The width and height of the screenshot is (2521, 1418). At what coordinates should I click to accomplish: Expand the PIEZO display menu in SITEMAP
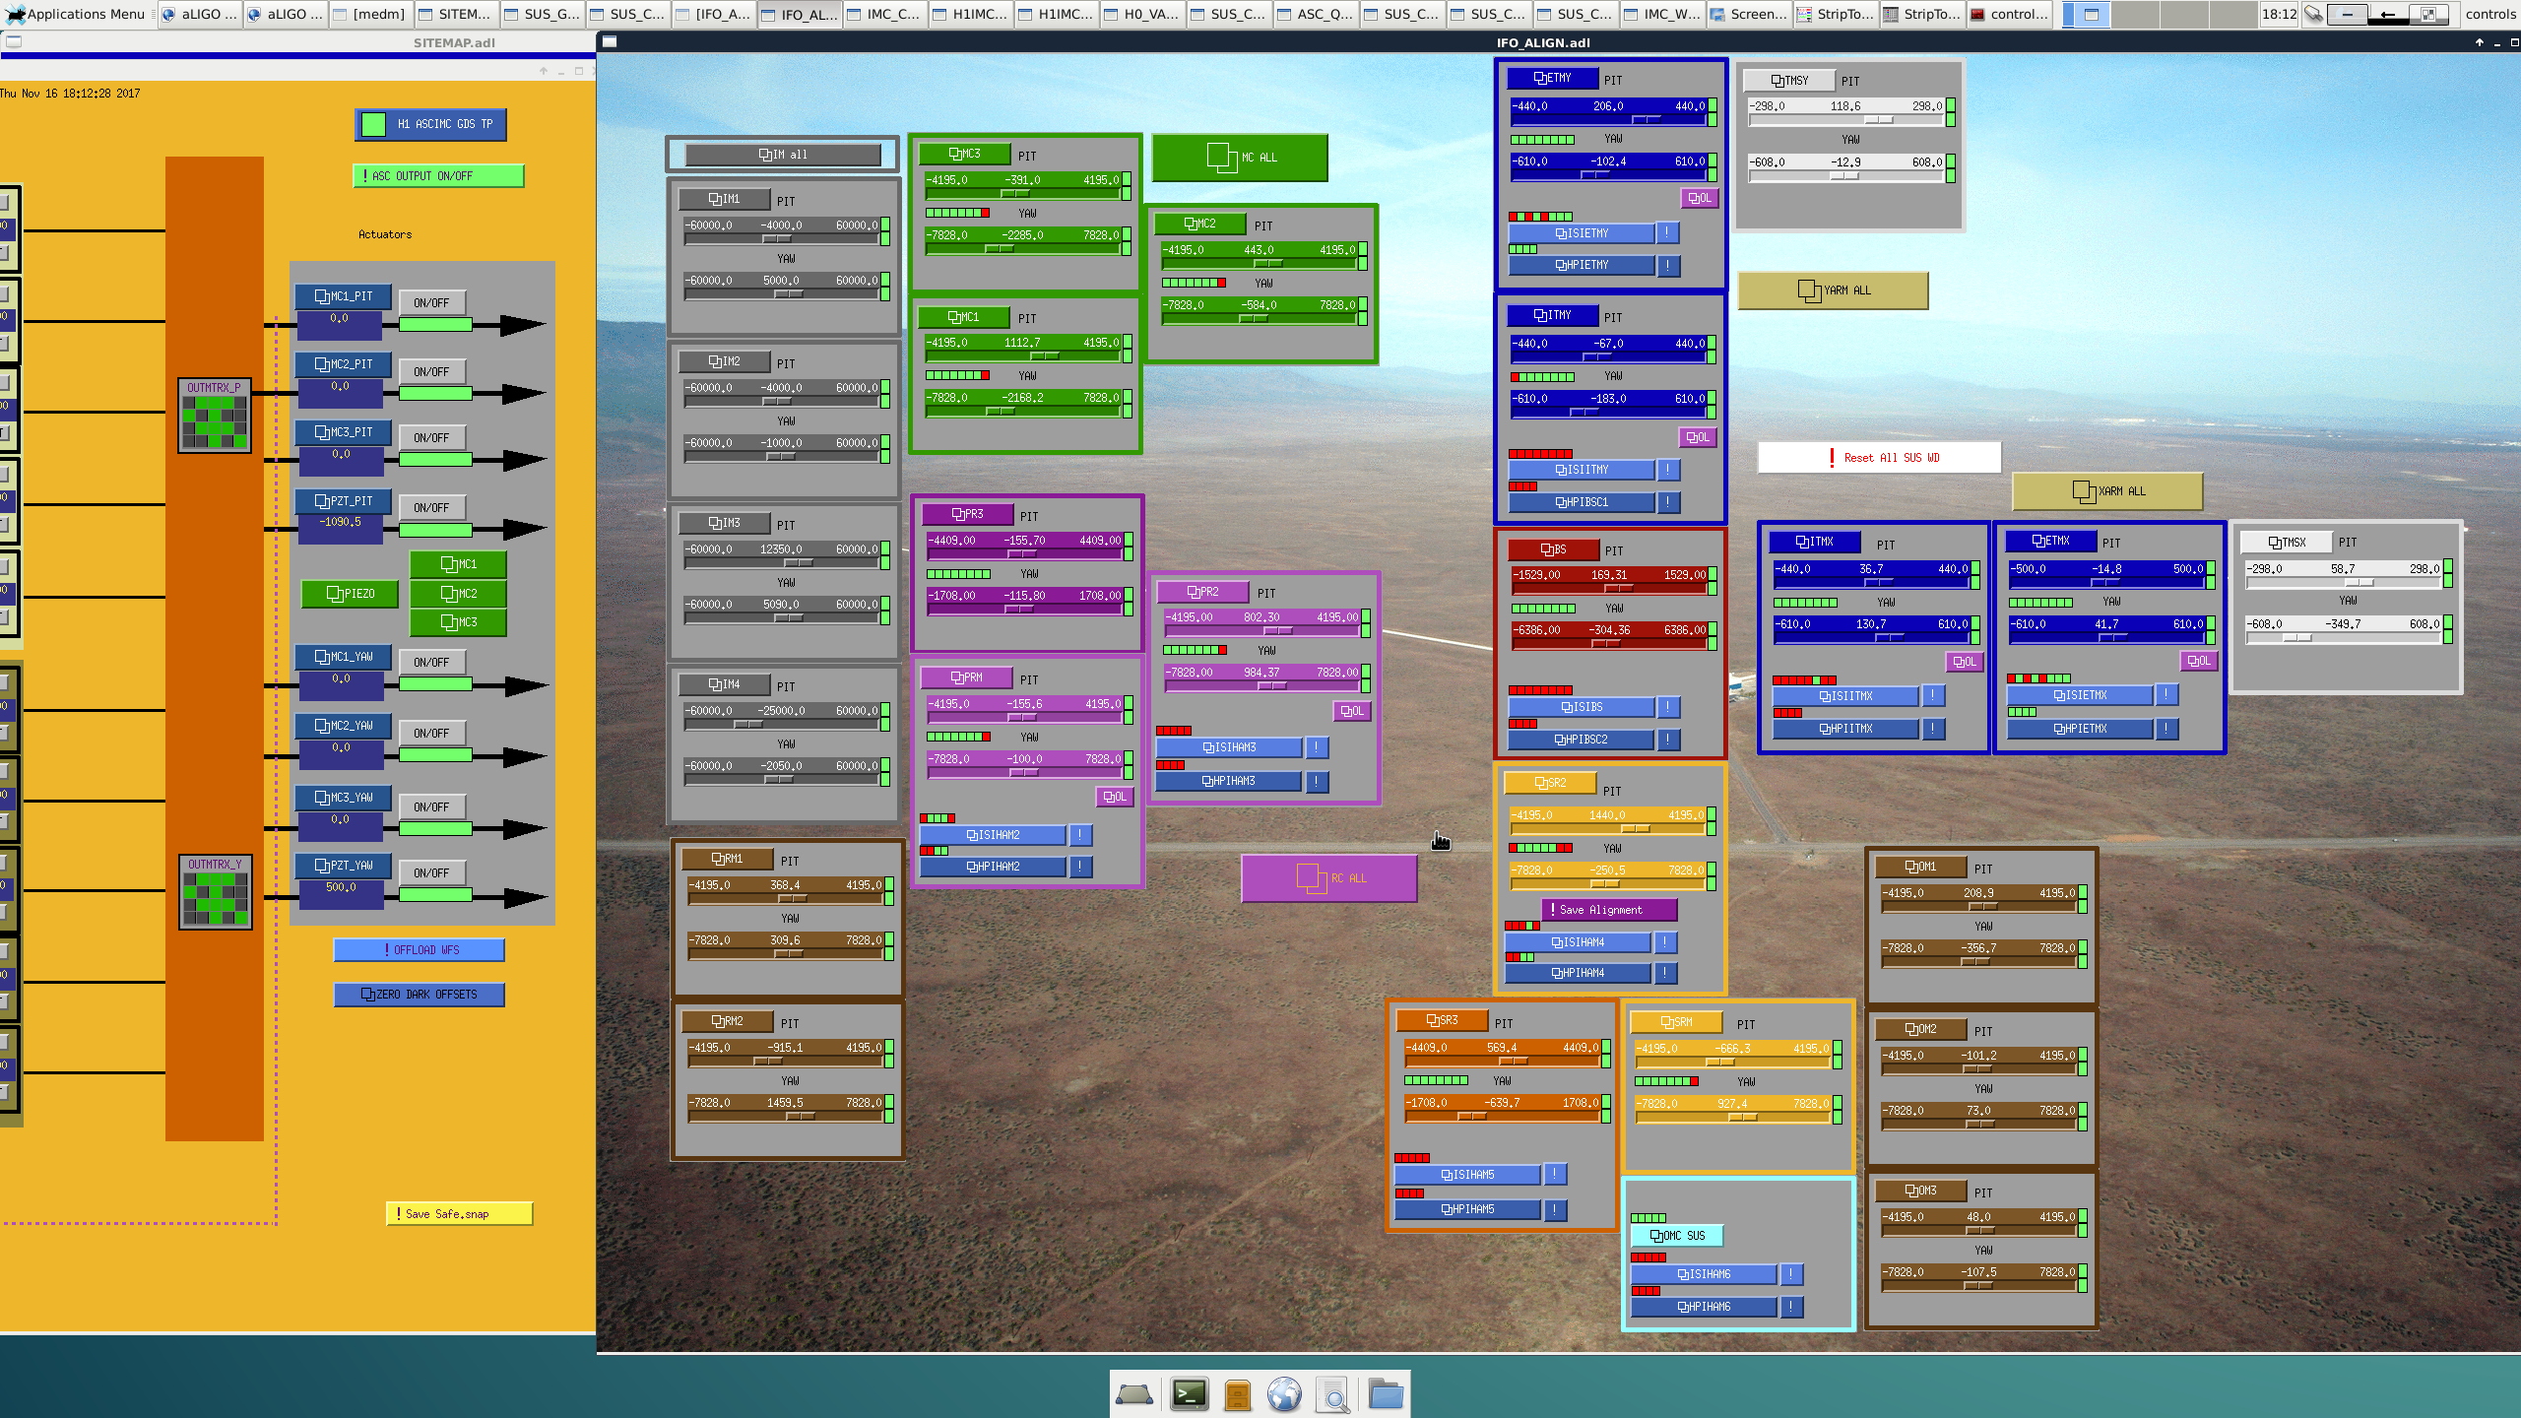click(351, 594)
